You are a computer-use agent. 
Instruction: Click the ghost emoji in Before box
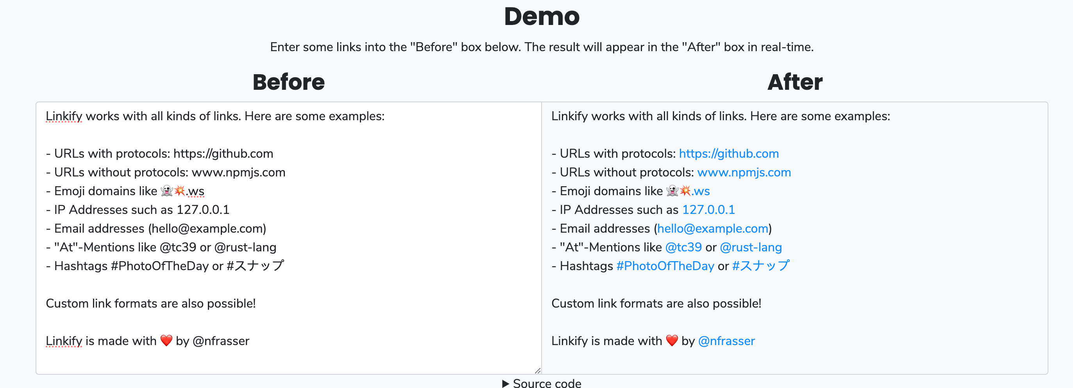coord(166,191)
